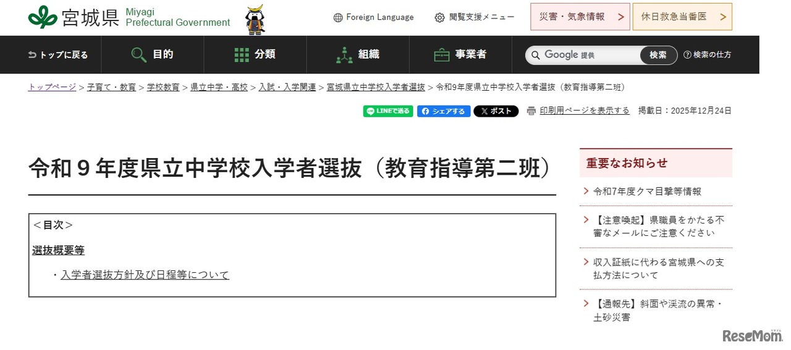Click the printer icon beside 印刷用ページを表示する

point(531,111)
